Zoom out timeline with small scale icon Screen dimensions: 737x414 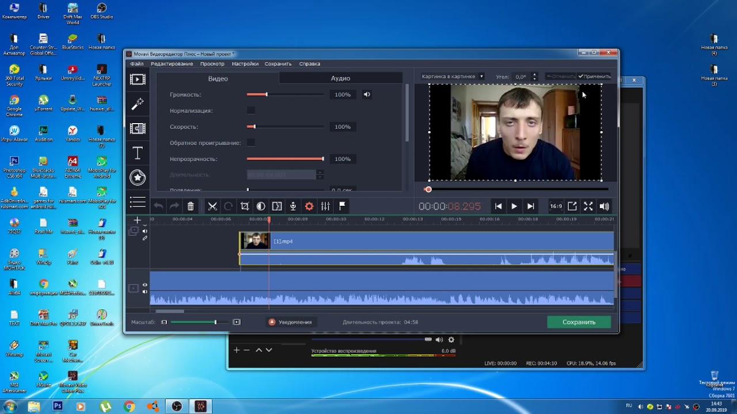(164, 322)
